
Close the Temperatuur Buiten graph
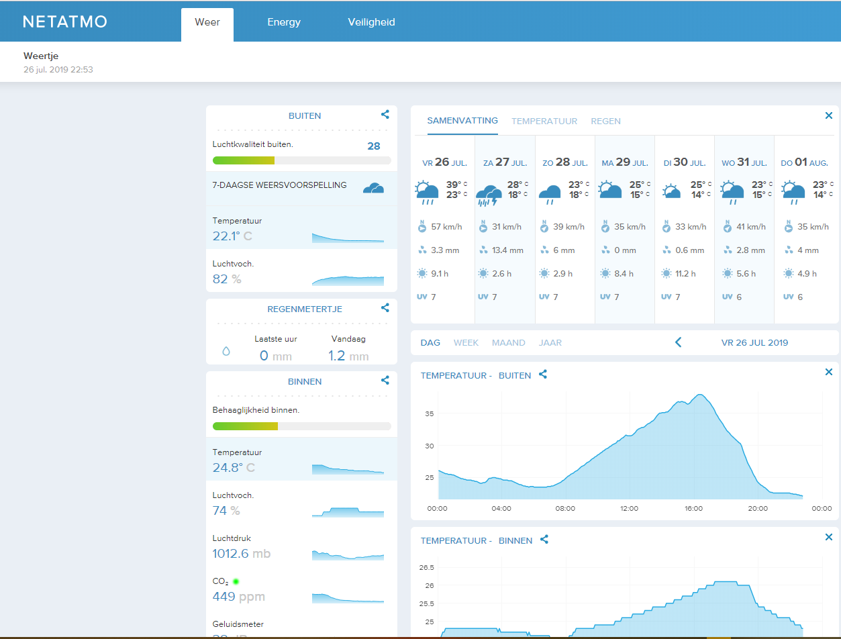(828, 372)
